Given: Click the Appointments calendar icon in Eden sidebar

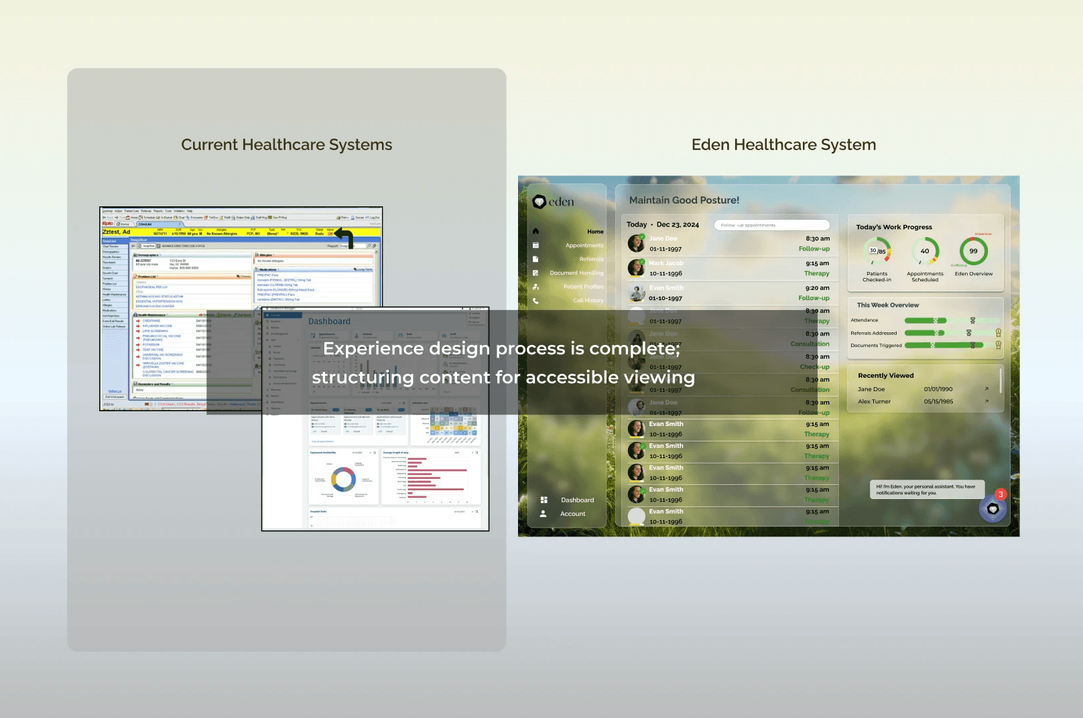Looking at the screenshot, I should coord(535,245).
